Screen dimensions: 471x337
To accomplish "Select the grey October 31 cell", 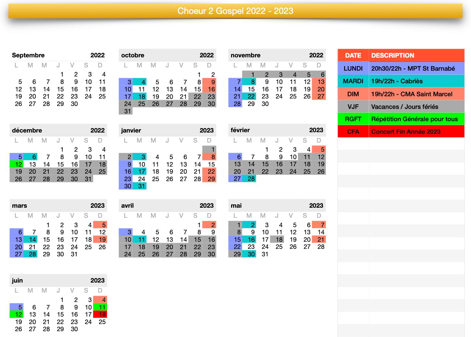I will tap(126, 111).
